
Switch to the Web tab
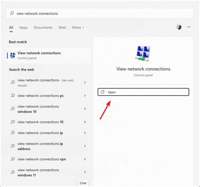click(62, 27)
